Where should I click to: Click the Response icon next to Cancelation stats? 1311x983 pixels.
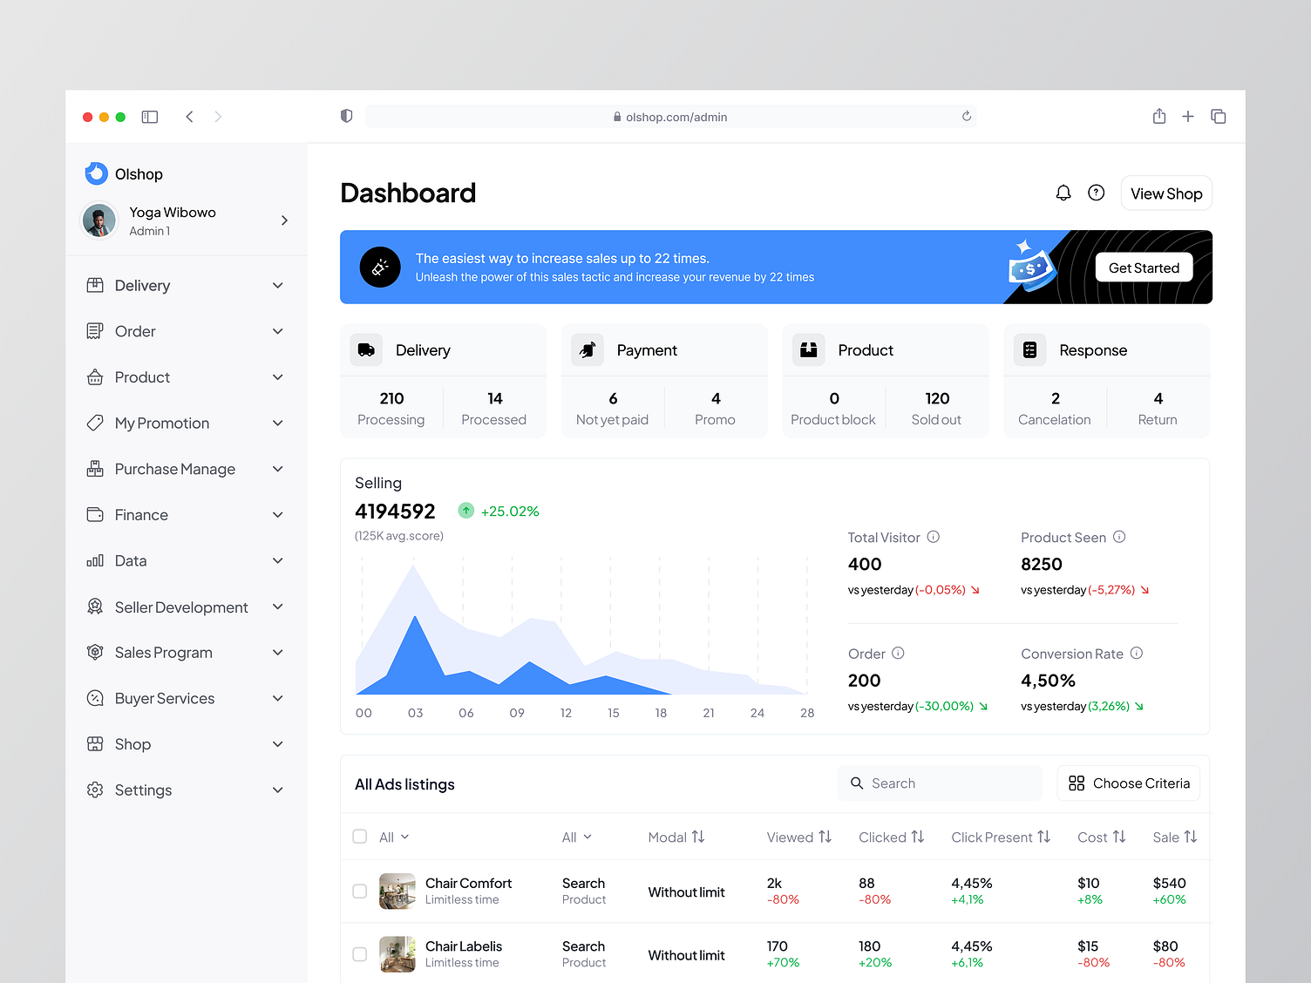point(1029,349)
